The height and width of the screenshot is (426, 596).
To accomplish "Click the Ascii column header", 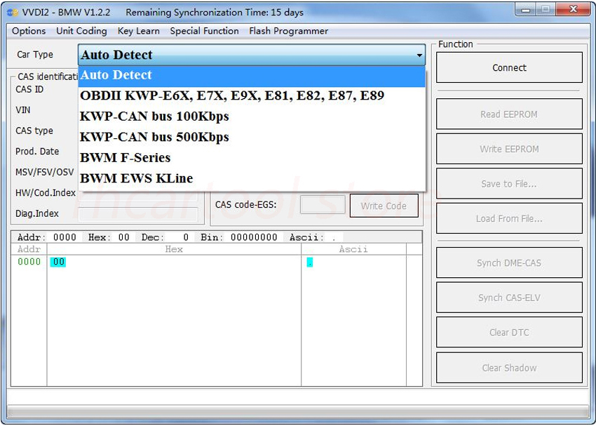I will pyautogui.click(x=353, y=249).
